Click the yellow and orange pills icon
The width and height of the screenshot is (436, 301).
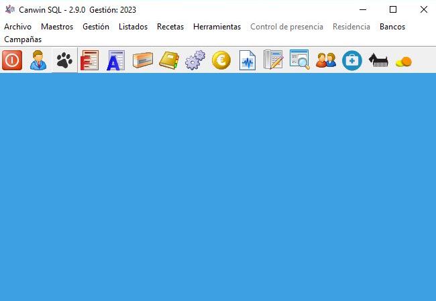pyautogui.click(x=404, y=62)
